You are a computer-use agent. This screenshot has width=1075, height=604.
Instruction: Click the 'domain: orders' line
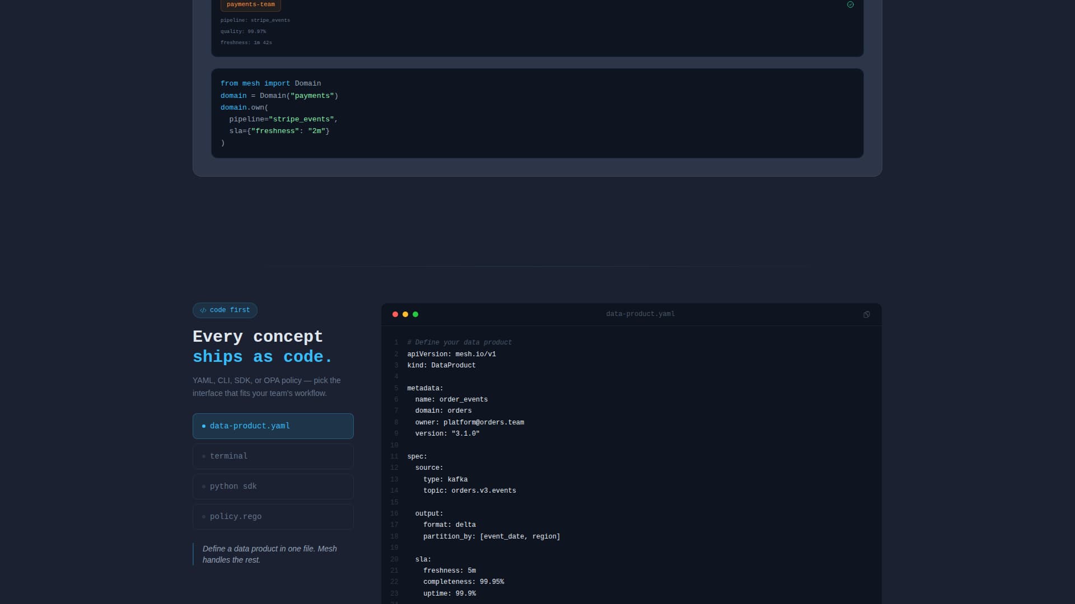tap(443, 410)
